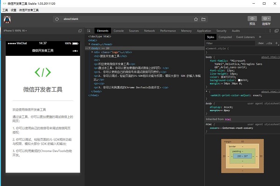Select the Event Listeners pane tab
280x186 pixels.
click(x=245, y=37)
